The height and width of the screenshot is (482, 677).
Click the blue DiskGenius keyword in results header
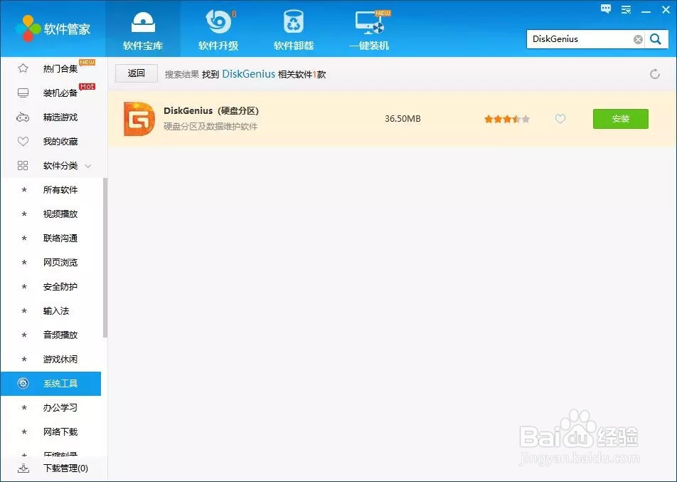tap(248, 74)
